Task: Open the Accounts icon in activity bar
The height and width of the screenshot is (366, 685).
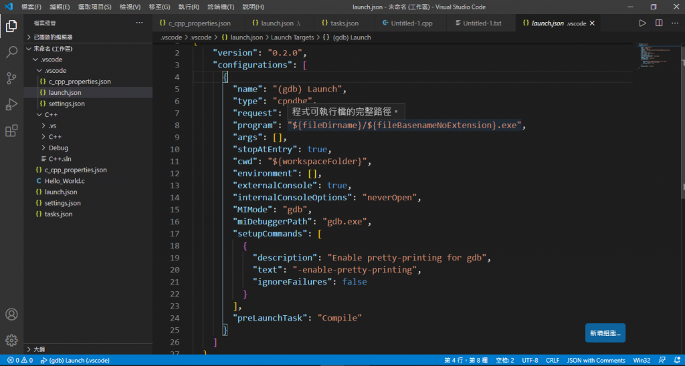Action: [11, 314]
